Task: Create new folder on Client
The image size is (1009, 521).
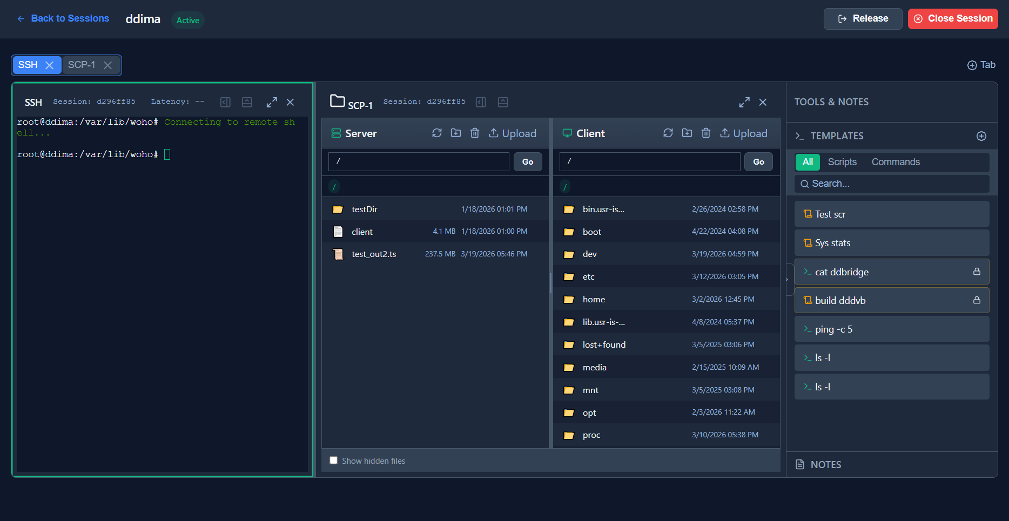Action: 687,133
